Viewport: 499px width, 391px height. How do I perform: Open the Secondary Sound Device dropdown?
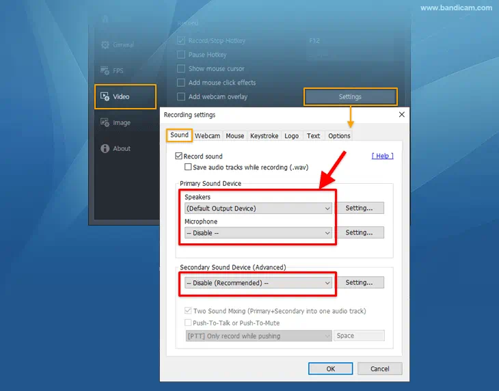[x=258, y=283]
